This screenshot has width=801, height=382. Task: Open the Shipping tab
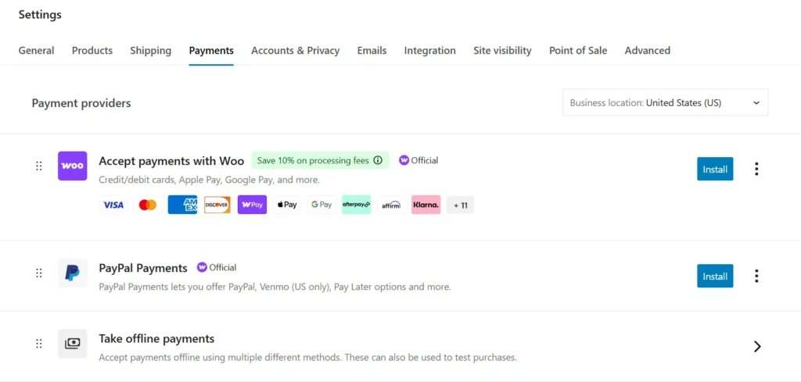(x=151, y=51)
